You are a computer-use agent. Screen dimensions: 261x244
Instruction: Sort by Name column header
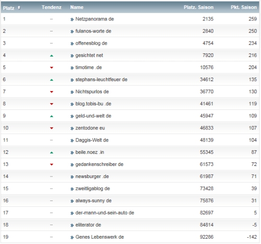pos(77,7)
